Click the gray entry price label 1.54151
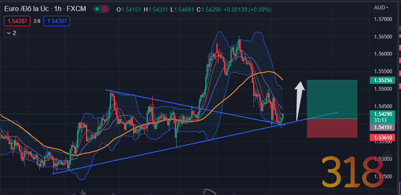This screenshot has width=401, height=195. coord(383,127)
